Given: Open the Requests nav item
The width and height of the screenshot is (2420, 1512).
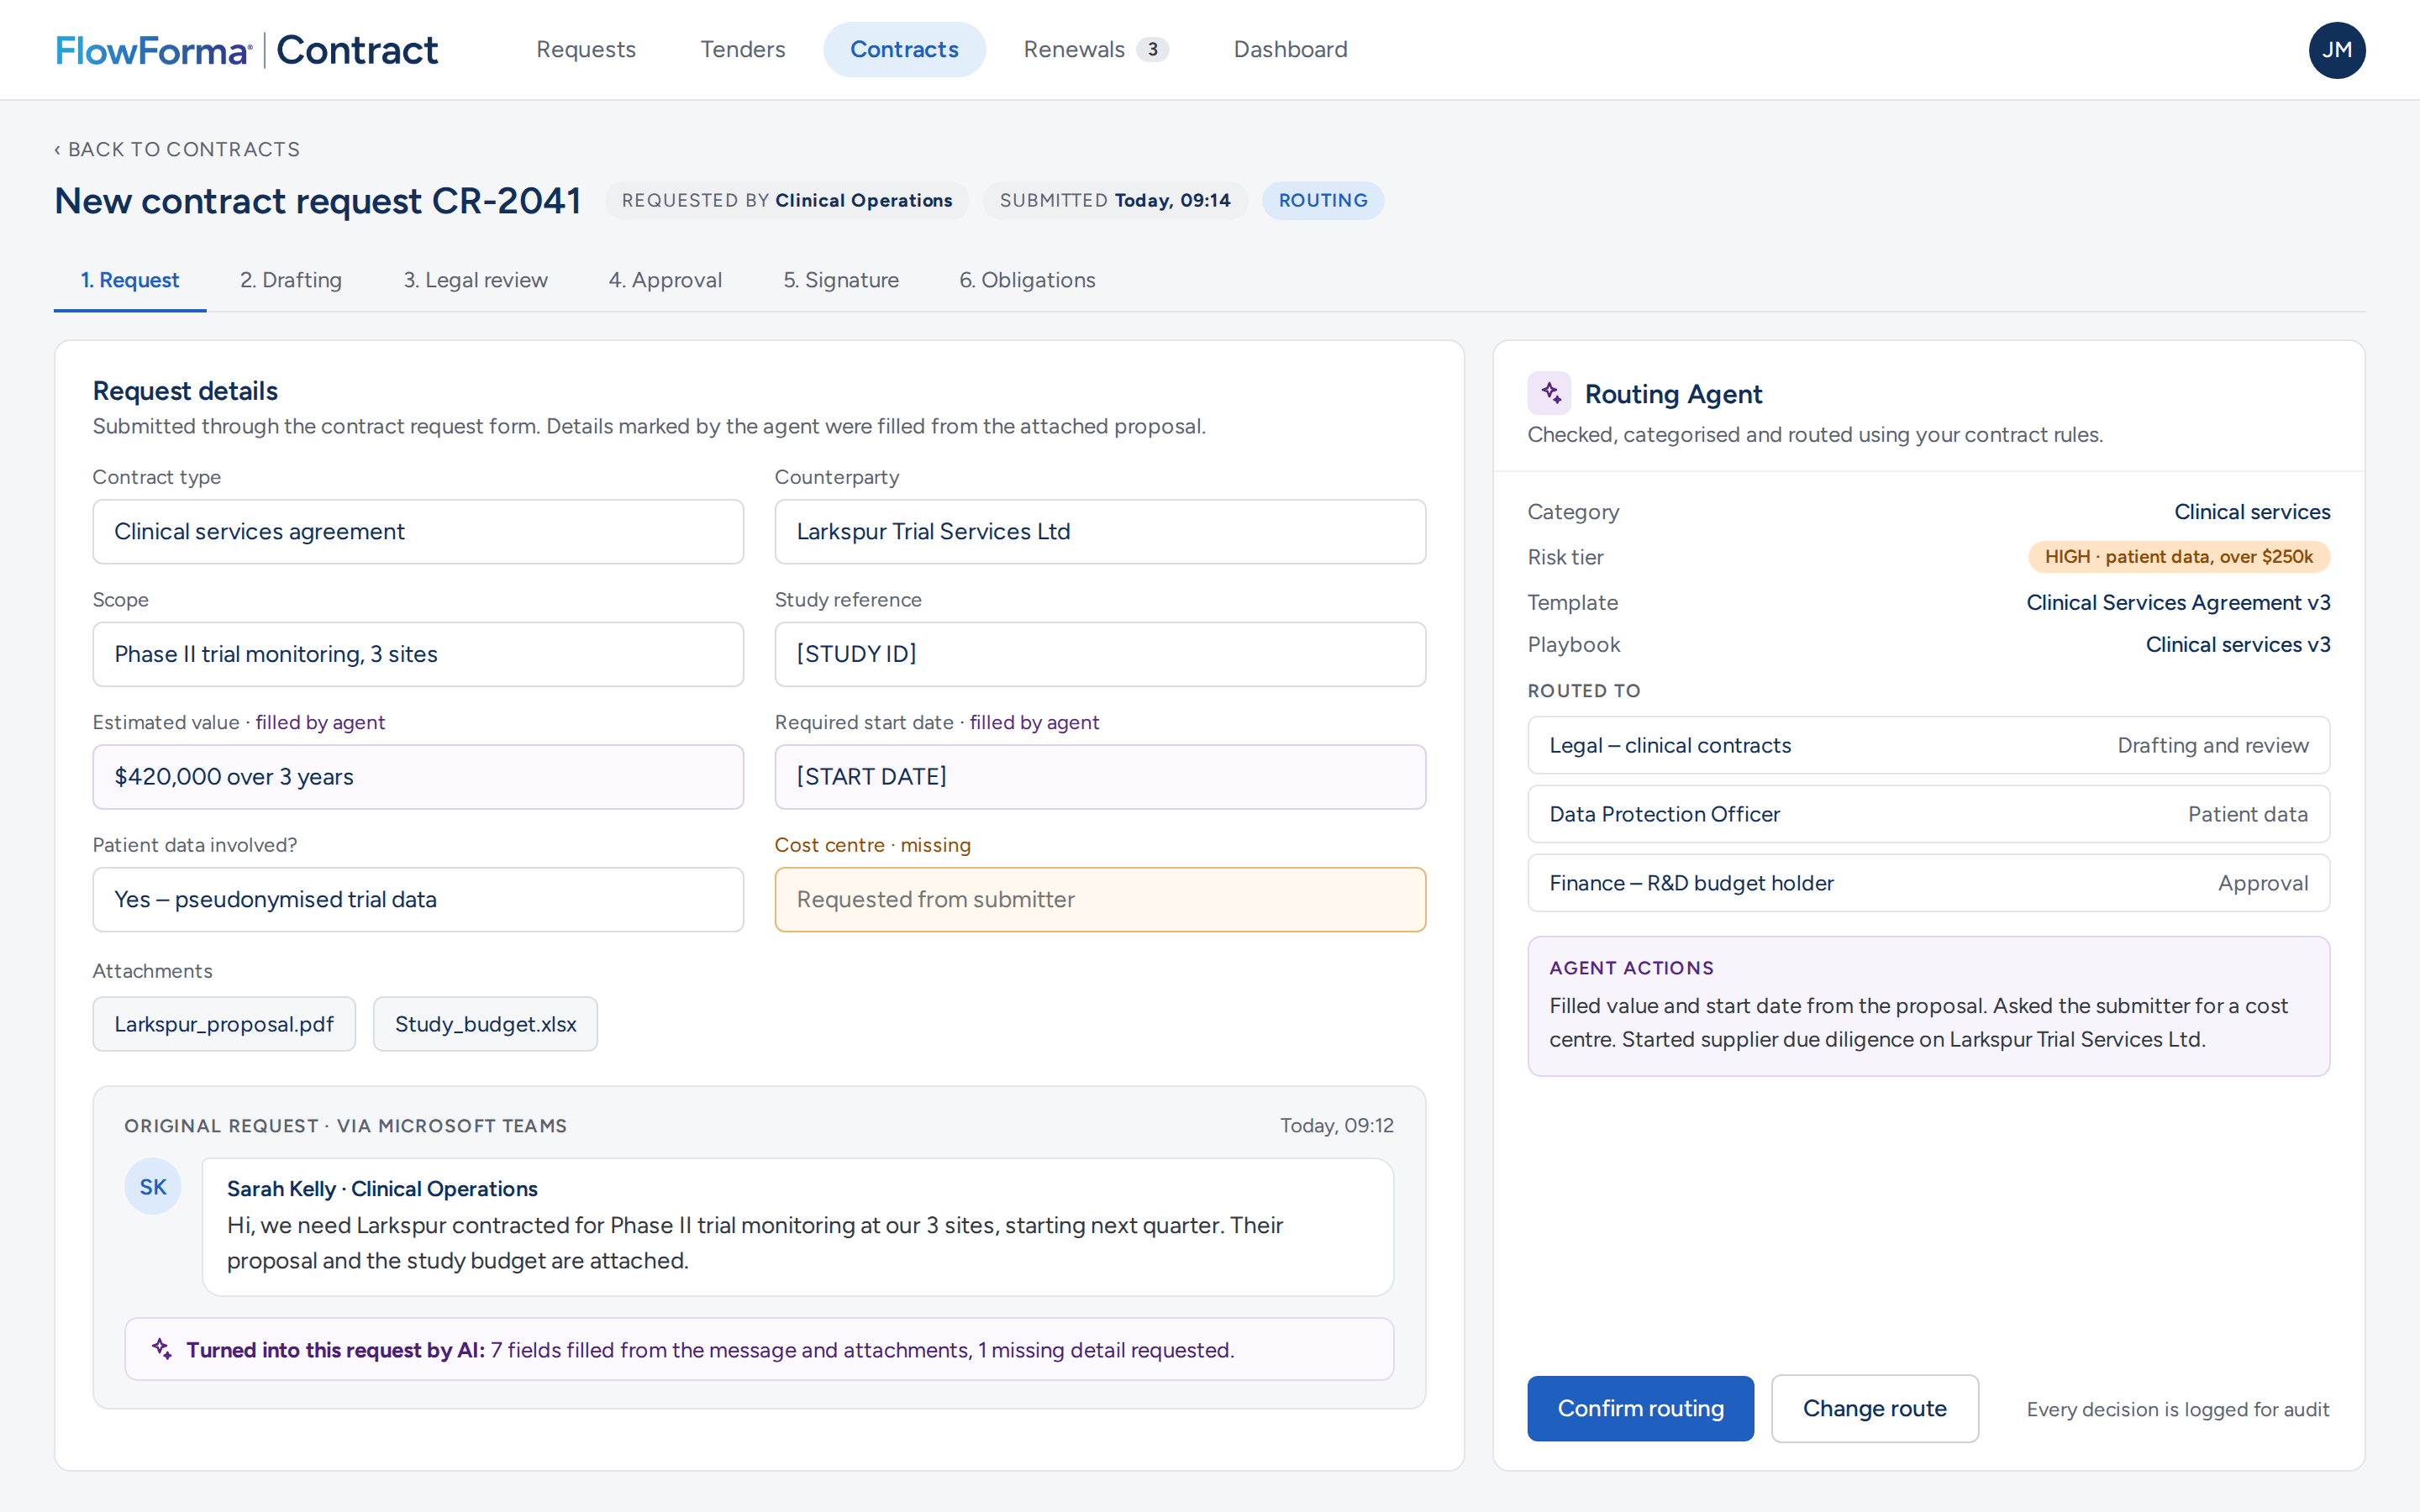Looking at the screenshot, I should pos(586,49).
